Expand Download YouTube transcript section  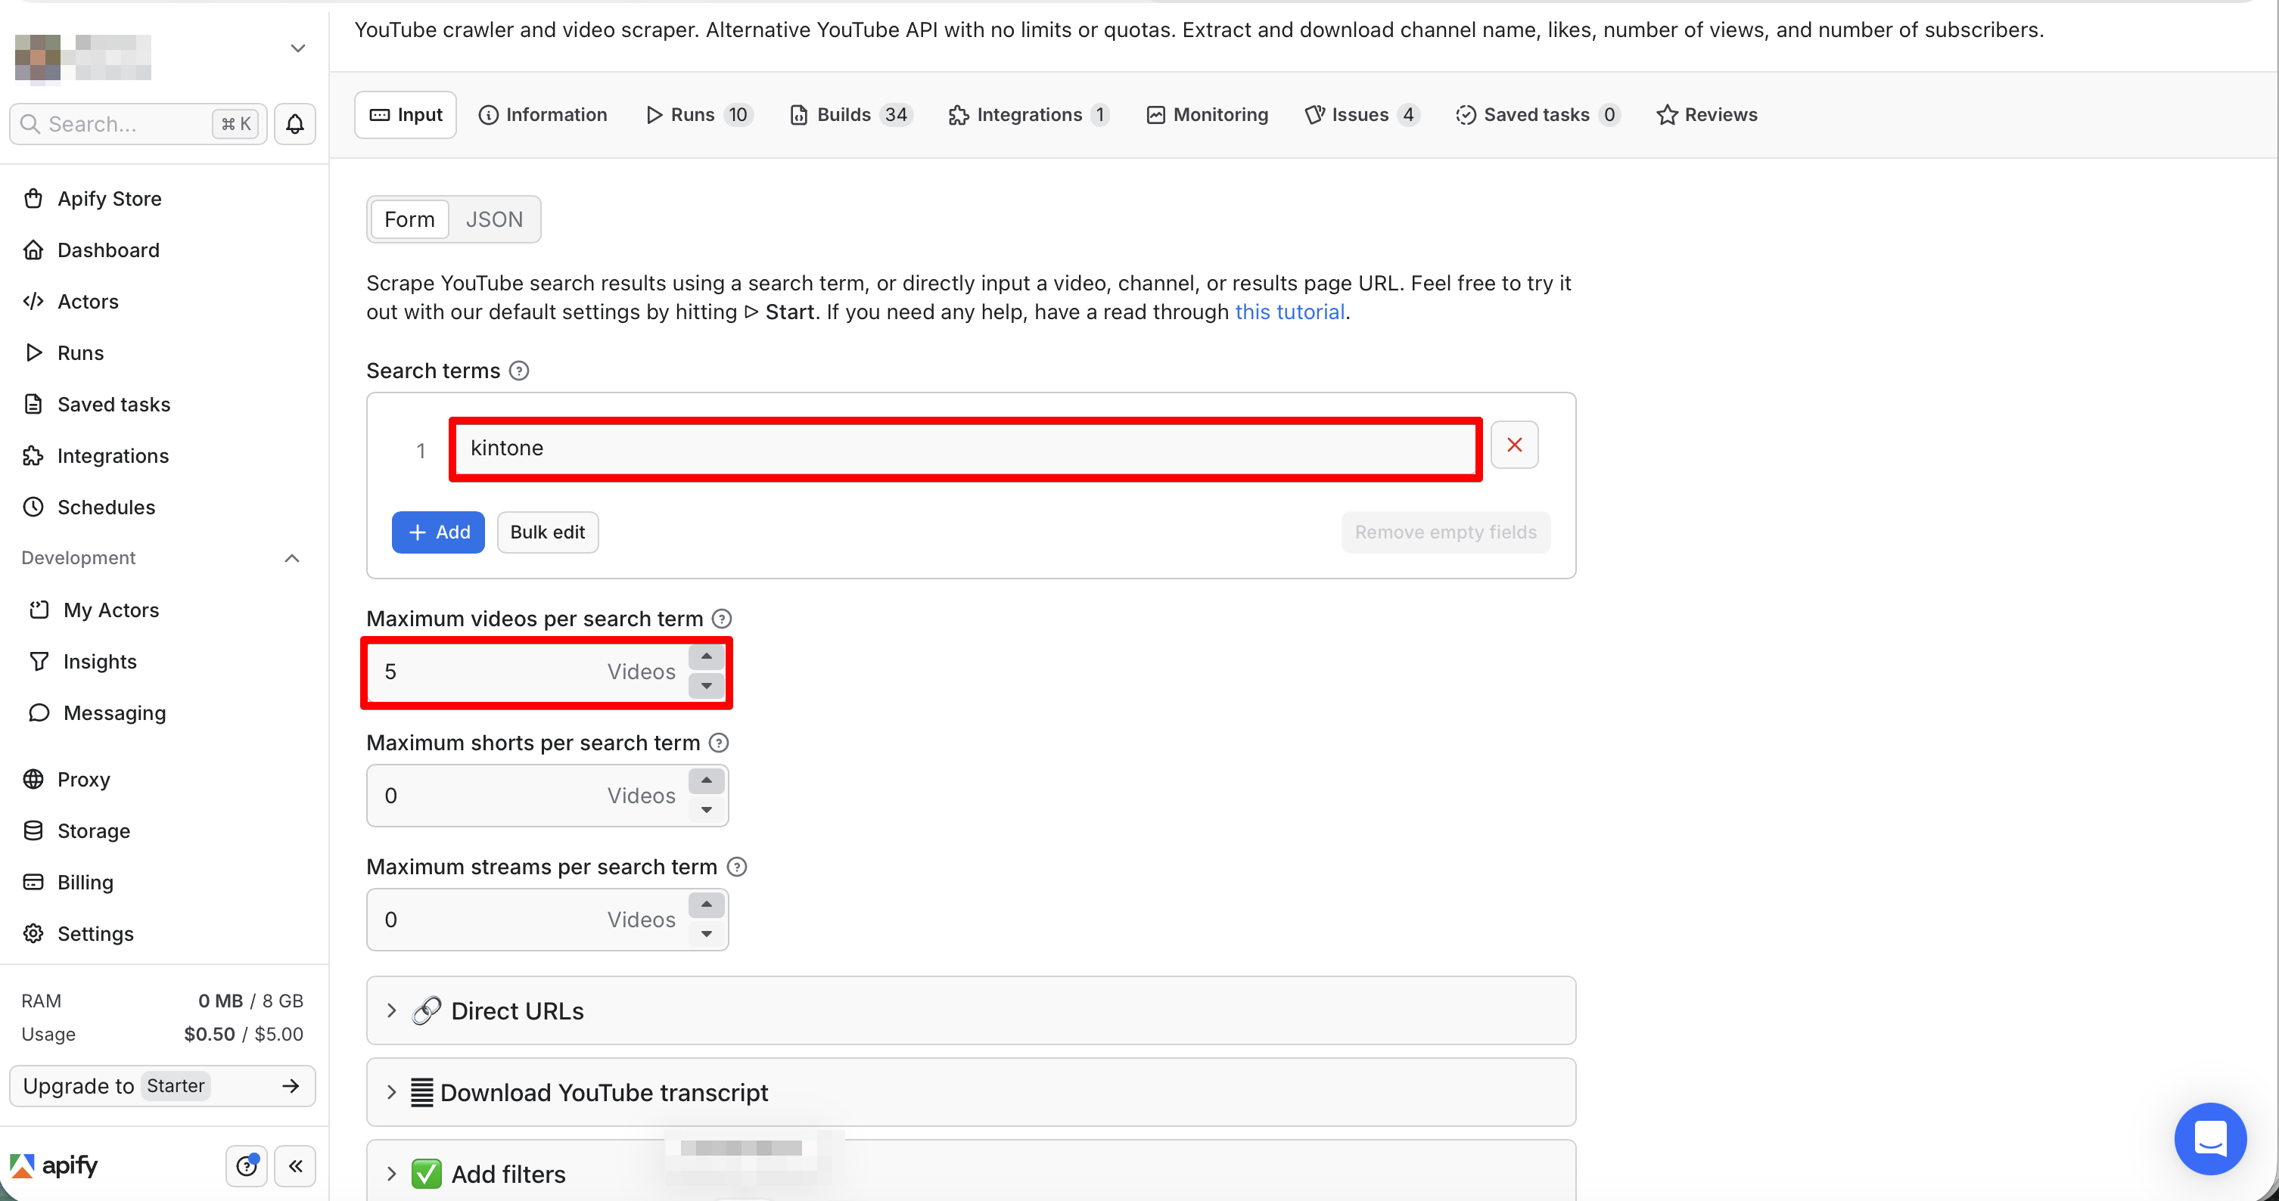pyautogui.click(x=971, y=1091)
